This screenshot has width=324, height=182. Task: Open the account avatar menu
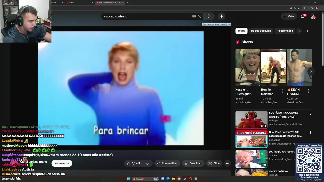pyautogui.click(x=313, y=16)
